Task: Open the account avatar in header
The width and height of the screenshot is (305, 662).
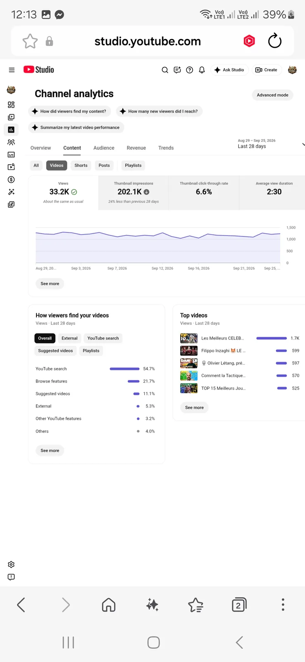Action: point(292,70)
